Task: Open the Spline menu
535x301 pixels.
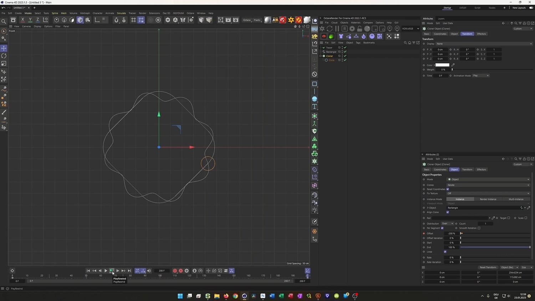Action: (x=55, y=13)
